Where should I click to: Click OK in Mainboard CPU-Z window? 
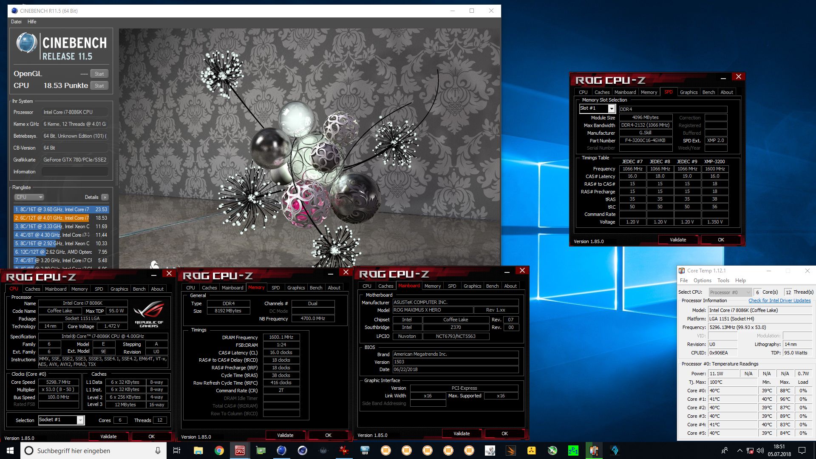(x=504, y=433)
